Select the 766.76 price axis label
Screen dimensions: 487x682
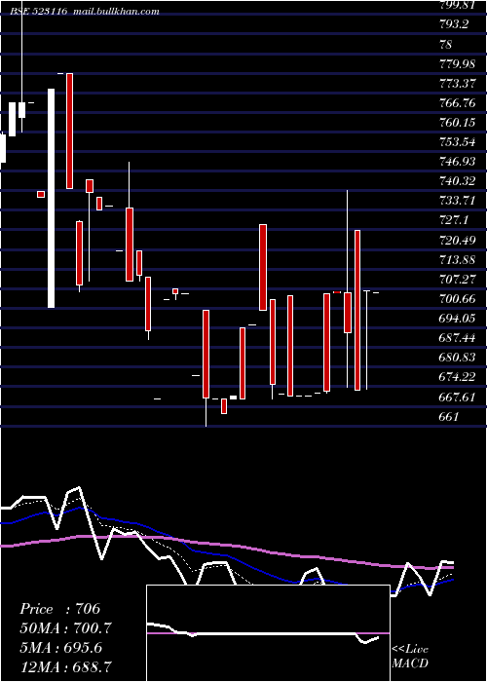(x=457, y=103)
